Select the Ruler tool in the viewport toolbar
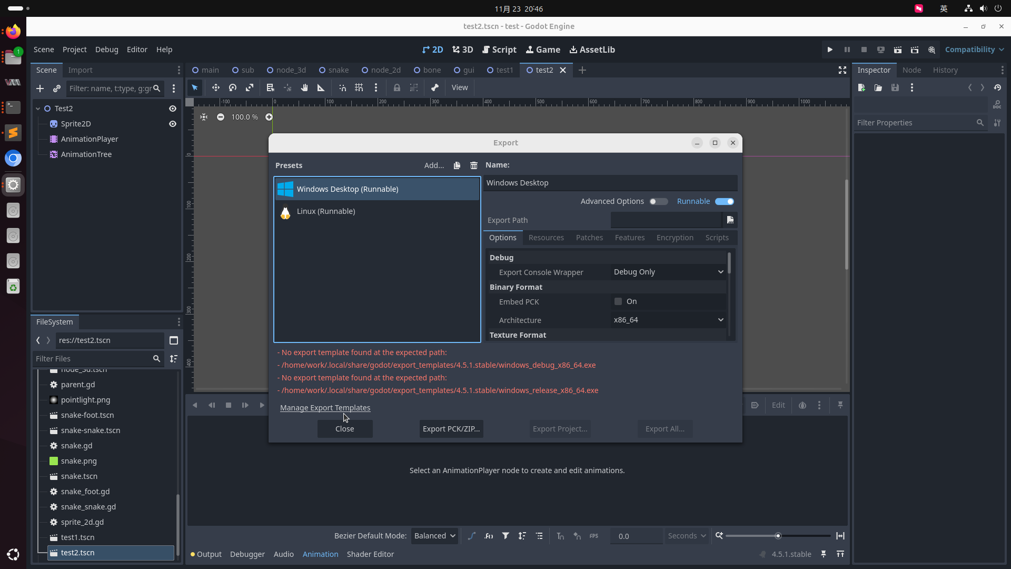Image resolution: width=1011 pixels, height=569 pixels. coord(321,88)
